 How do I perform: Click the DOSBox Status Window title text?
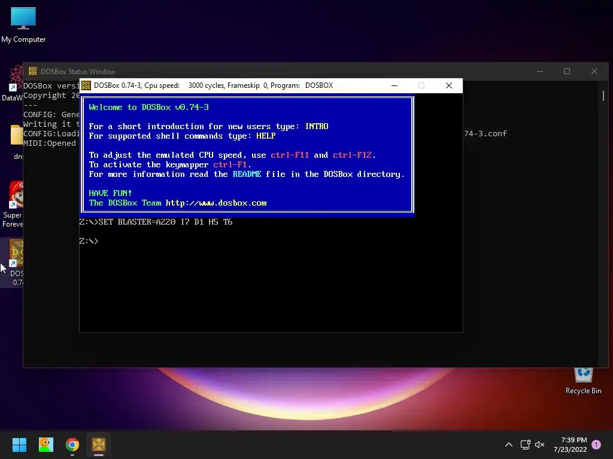coord(78,72)
